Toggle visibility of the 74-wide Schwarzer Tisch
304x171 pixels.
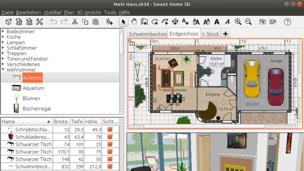point(110,144)
